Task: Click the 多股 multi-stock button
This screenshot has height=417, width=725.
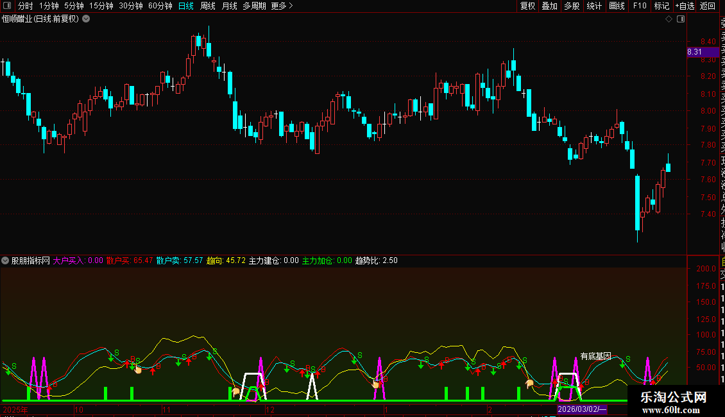Action: tap(572, 6)
